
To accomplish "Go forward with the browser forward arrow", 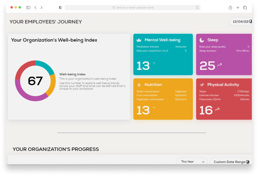I will [x=41, y=8].
